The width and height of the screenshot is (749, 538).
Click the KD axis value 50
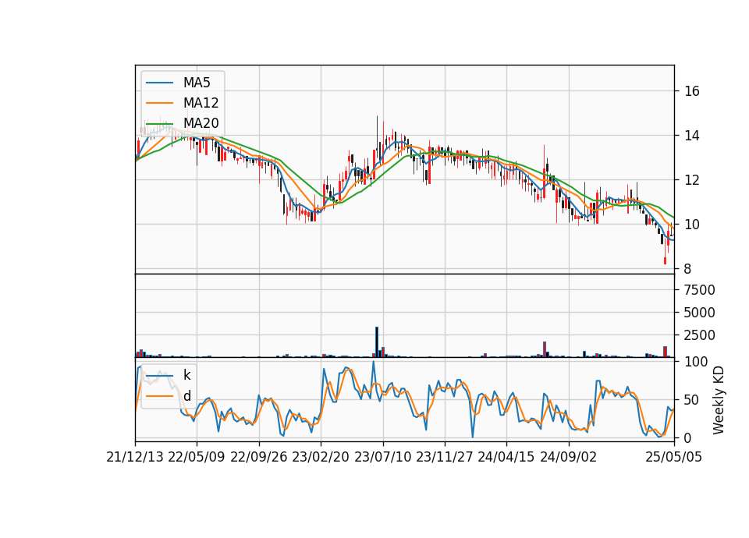click(692, 399)
